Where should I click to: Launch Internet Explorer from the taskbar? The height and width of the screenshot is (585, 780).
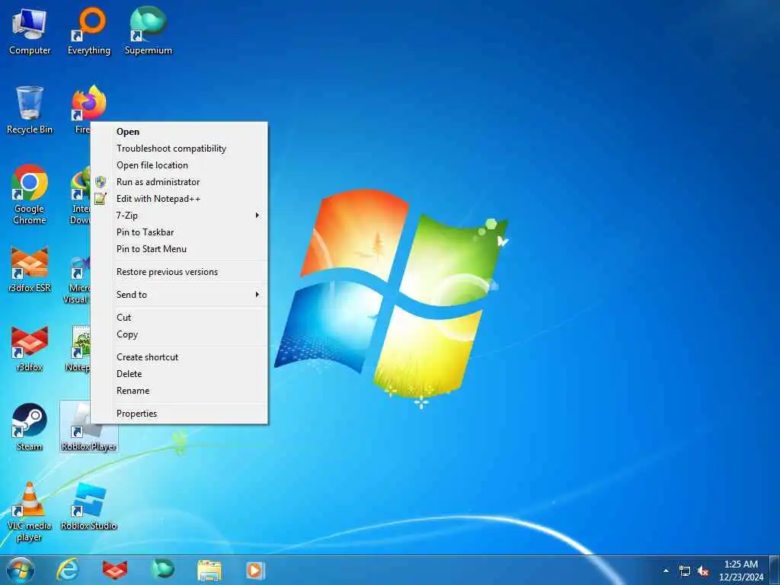[x=68, y=570]
